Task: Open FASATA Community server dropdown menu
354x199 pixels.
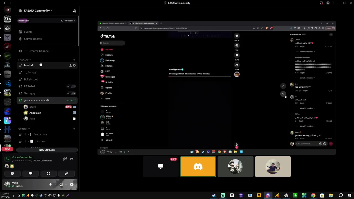Action: pyautogui.click(x=38, y=11)
